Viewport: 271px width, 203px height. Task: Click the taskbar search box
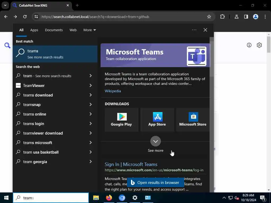click(x=51, y=198)
